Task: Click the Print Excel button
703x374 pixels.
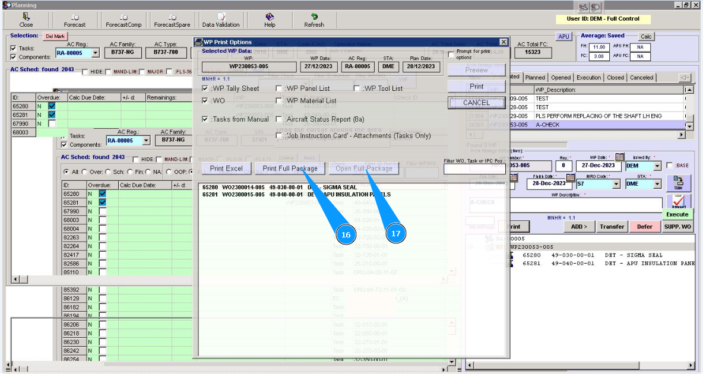Action: (226, 169)
